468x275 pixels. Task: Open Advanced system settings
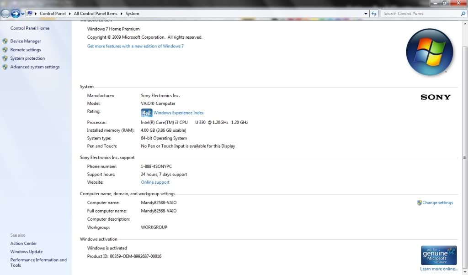coord(35,67)
